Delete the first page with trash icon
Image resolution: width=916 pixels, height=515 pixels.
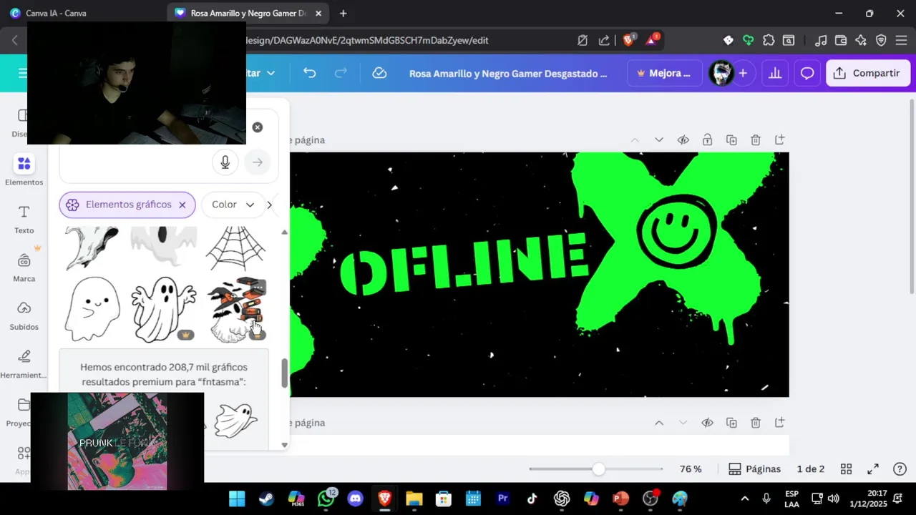pos(756,139)
